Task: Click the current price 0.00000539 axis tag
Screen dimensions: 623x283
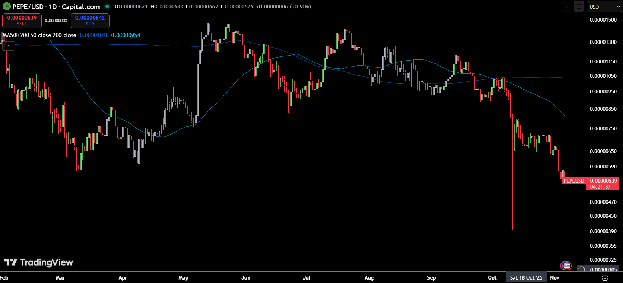Action: pyautogui.click(x=603, y=183)
